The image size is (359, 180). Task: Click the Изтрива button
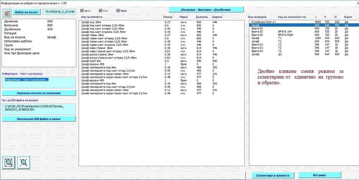[x=319, y=175]
